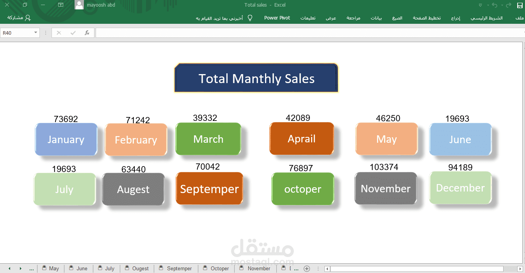Click the mayoosh abd account avatar
The height and width of the screenshot is (273, 525).
[79, 5]
